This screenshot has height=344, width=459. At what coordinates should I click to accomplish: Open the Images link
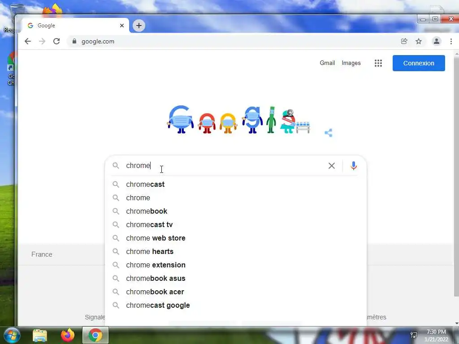351,63
